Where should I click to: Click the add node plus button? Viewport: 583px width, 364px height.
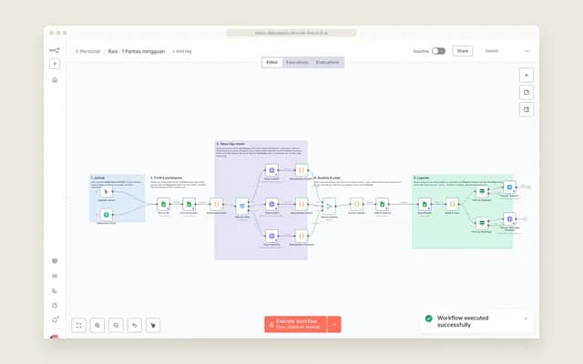[527, 76]
